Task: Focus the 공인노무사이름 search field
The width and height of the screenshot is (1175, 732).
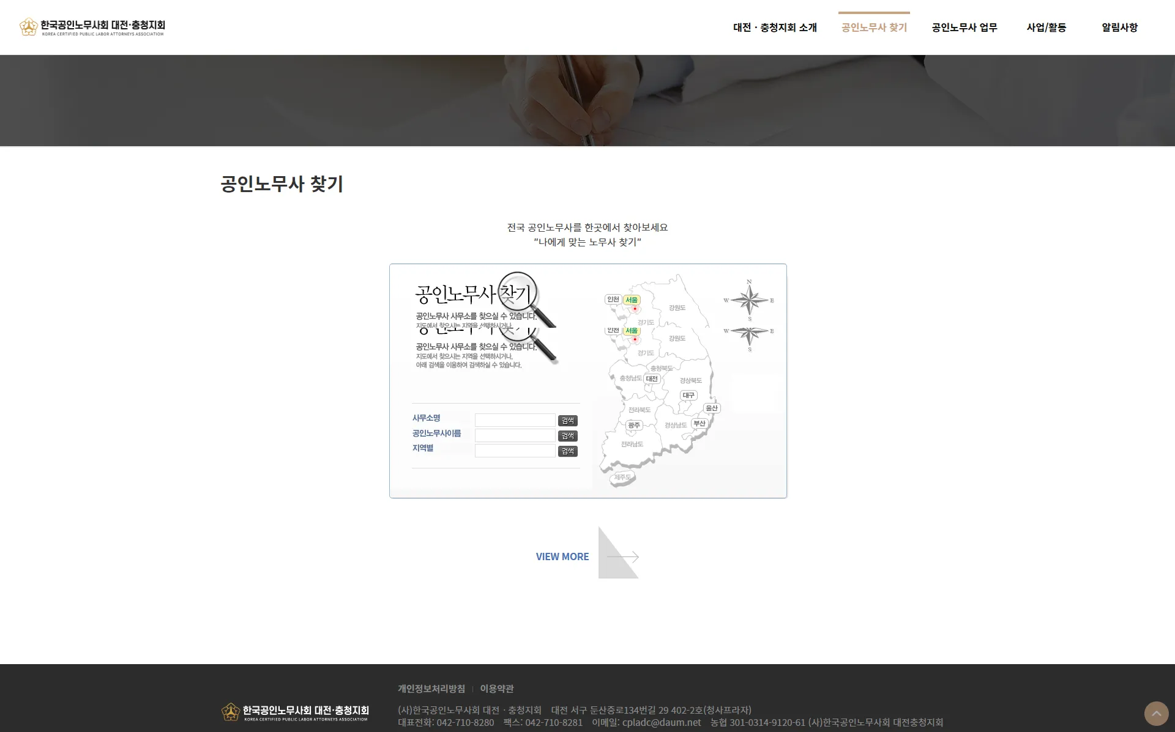Action: coord(515,435)
